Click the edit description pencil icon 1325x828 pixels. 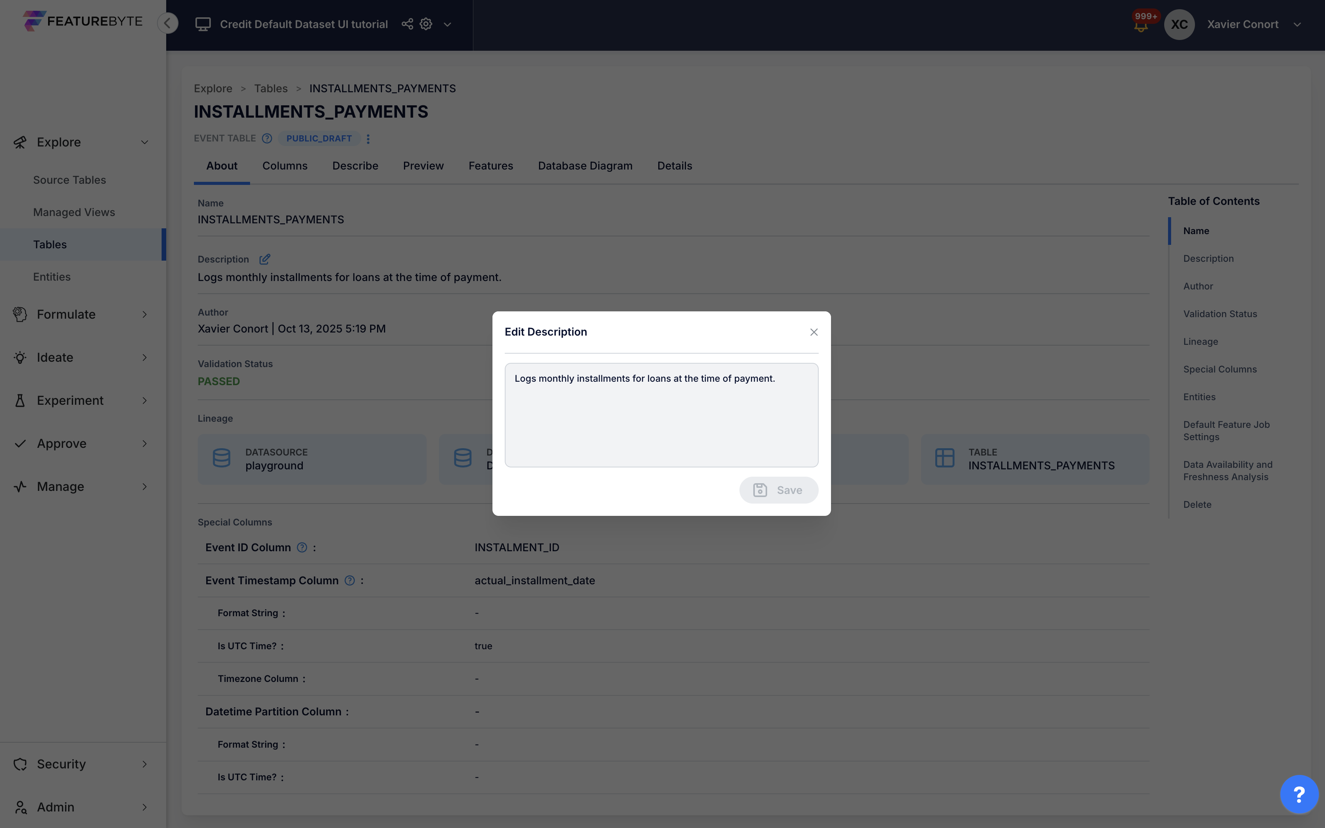coord(265,259)
